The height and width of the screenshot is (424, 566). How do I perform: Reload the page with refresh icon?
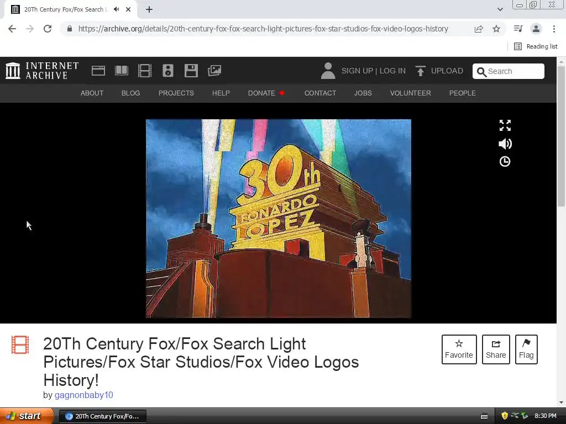[x=48, y=29]
